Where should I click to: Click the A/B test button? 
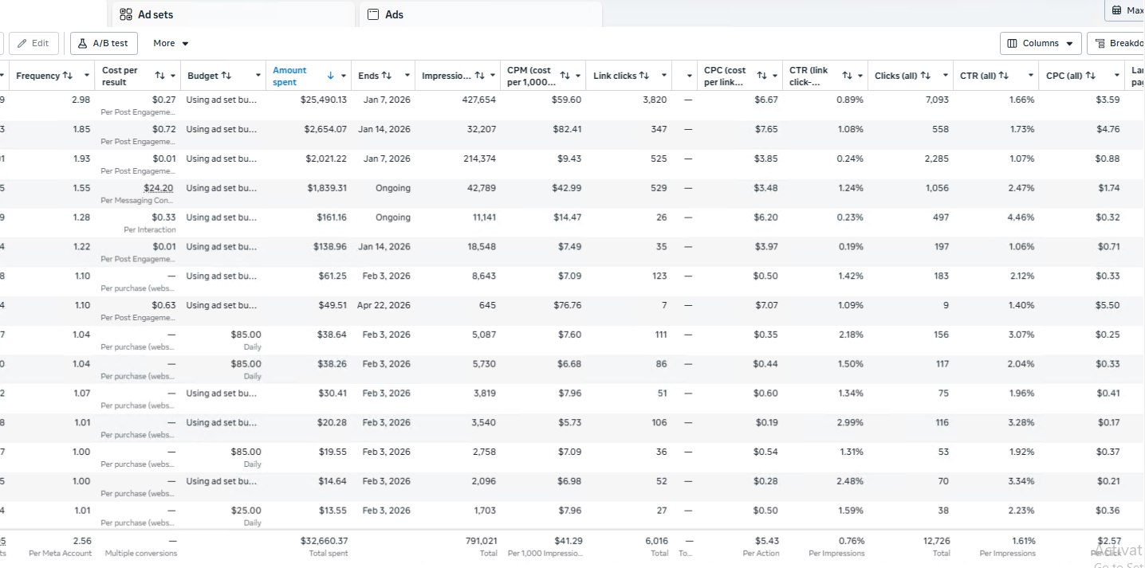104,43
